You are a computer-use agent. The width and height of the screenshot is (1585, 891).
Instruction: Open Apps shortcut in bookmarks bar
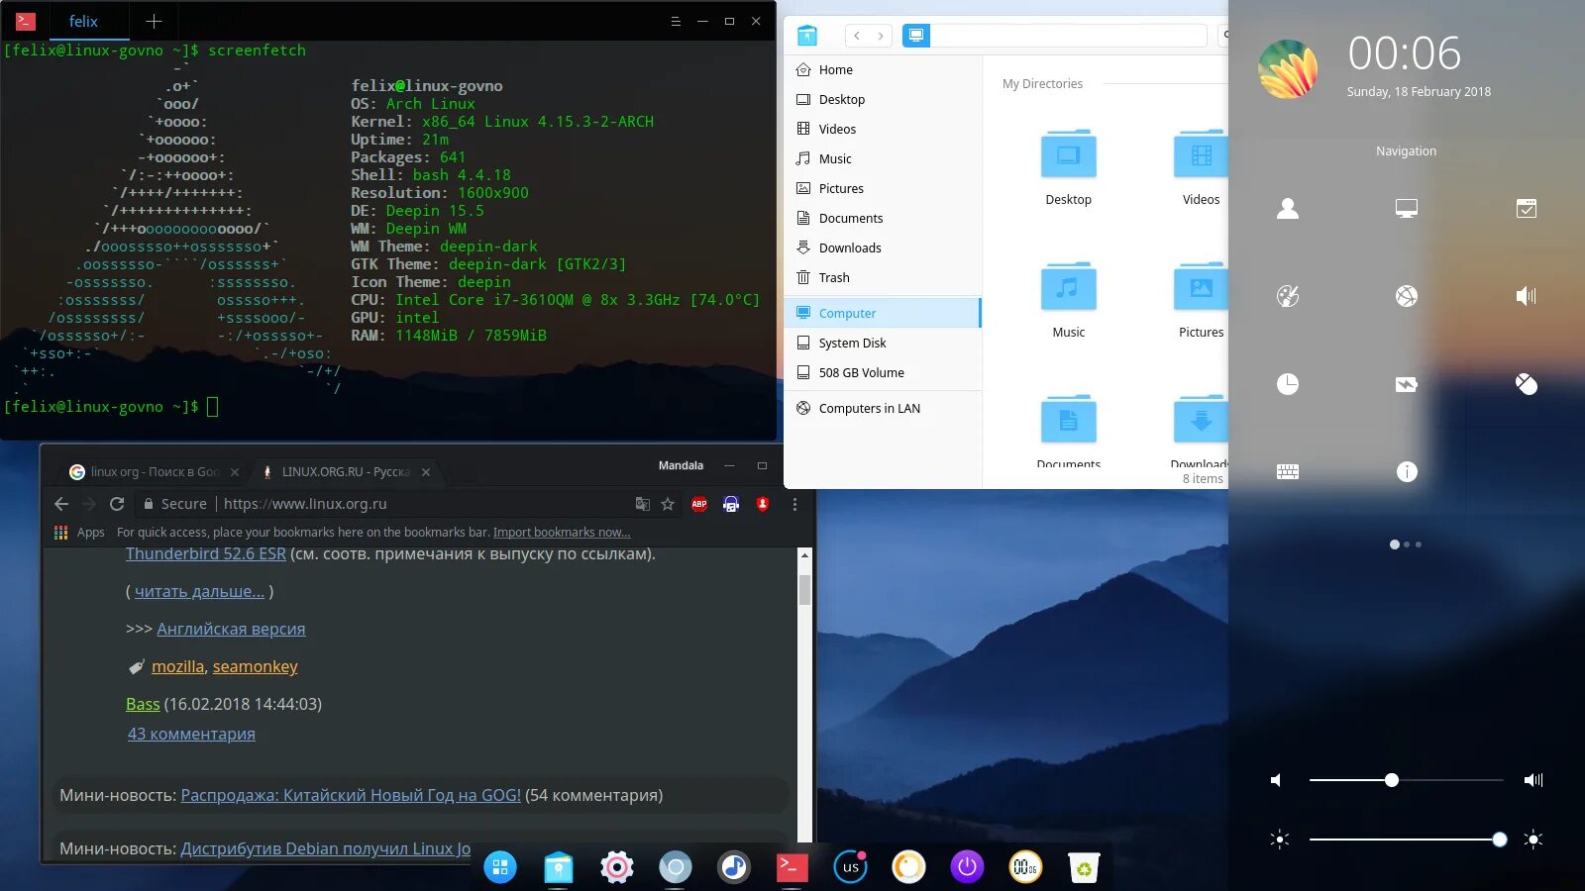[79, 532]
